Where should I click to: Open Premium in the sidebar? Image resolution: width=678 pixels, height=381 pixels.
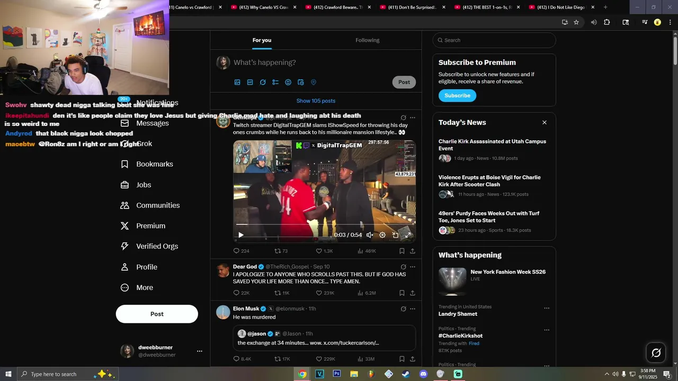[x=142, y=226]
